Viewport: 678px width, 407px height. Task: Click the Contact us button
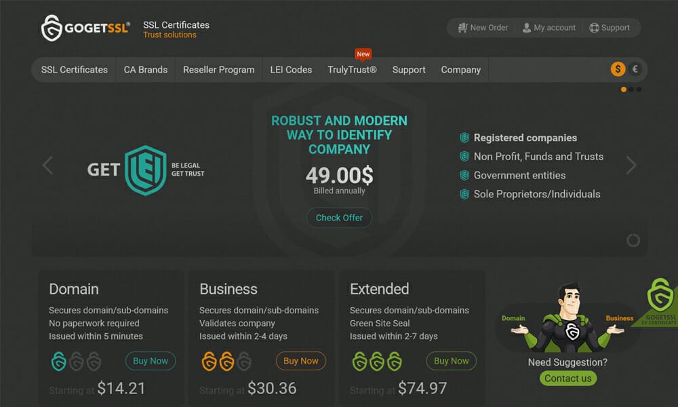[x=567, y=379]
